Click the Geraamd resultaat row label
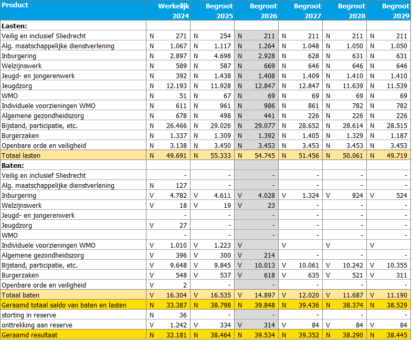The width and height of the screenshot is (412, 340). tap(28, 335)
